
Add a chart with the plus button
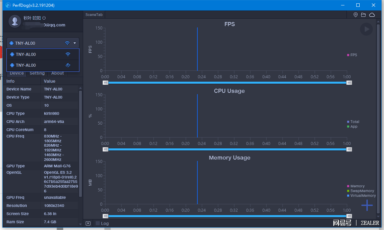click(367, 205)
